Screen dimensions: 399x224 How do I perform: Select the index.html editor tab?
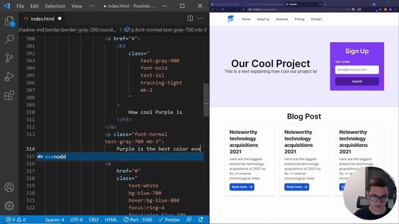[42, 19]
